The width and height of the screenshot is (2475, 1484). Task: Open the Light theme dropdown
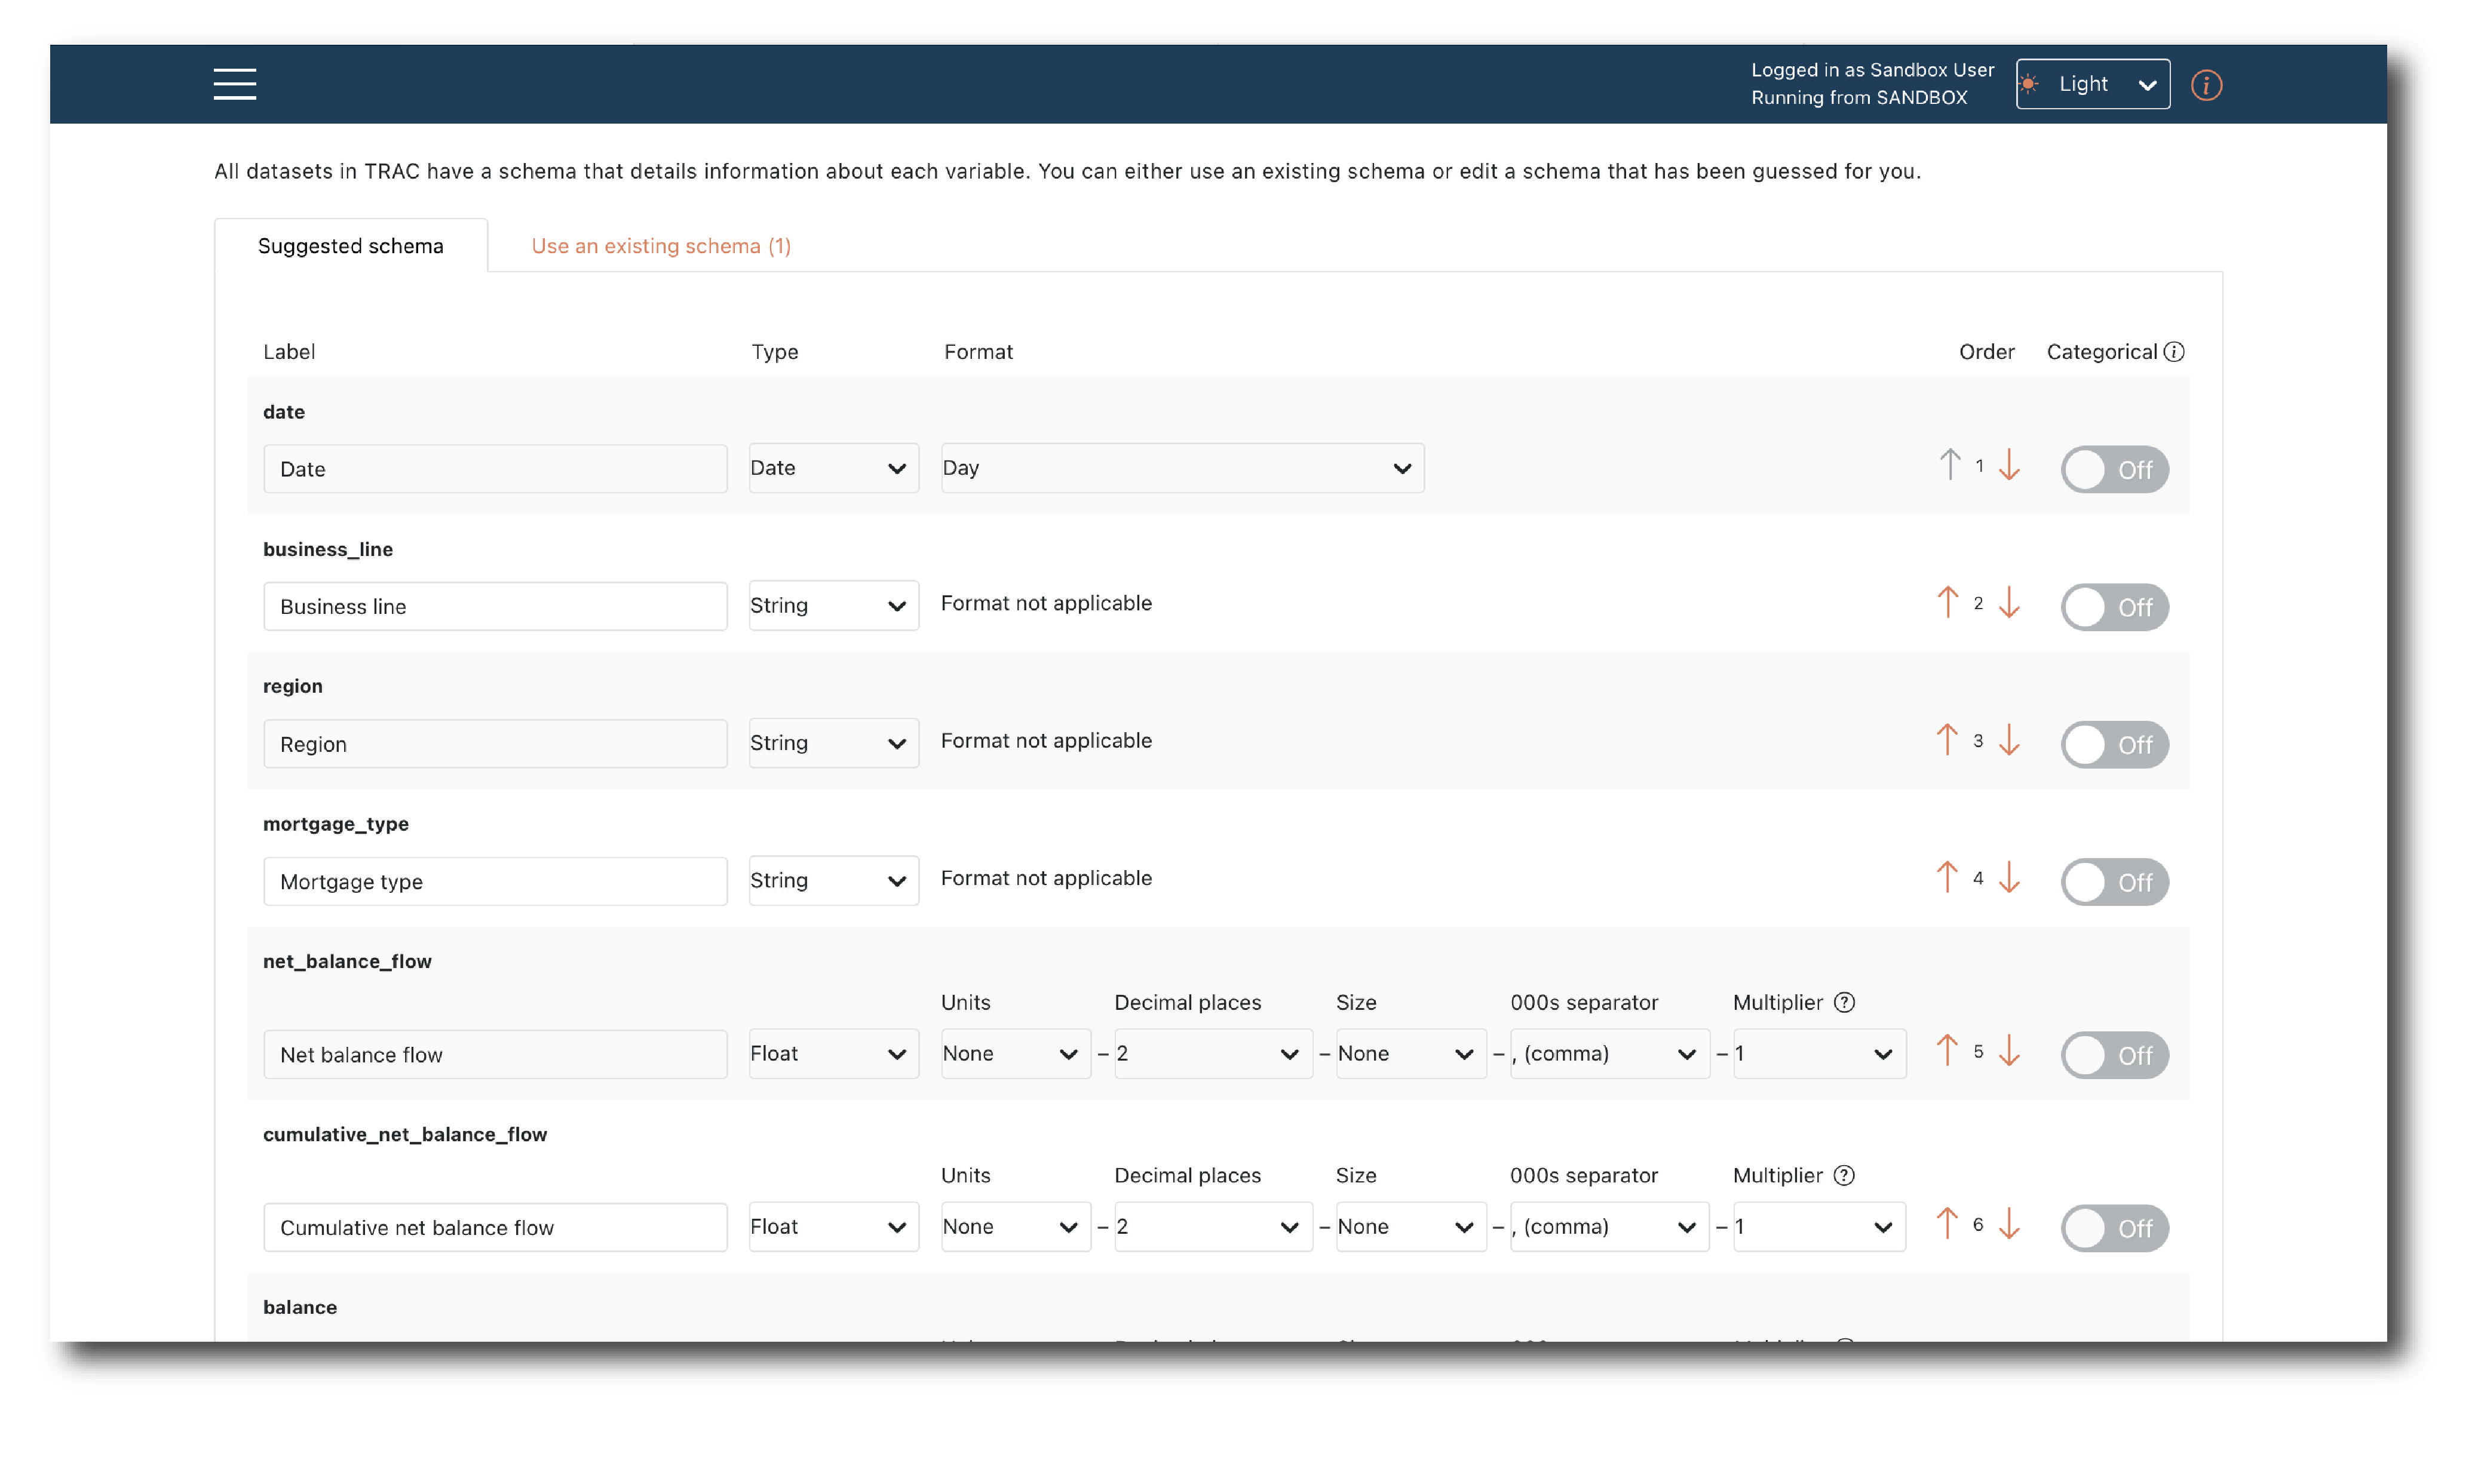click(x=2092, y=84)
